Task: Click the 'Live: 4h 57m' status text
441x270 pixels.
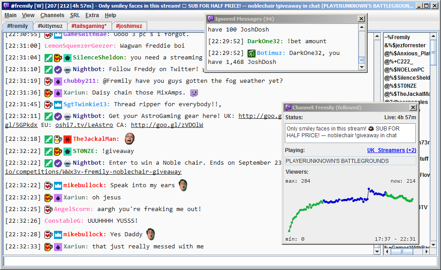Action: (x=400, y=117)
